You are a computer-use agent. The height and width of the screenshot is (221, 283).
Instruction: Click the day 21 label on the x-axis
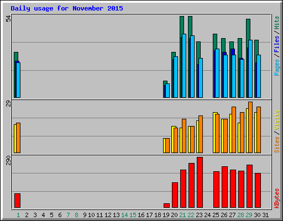(182, 215)
